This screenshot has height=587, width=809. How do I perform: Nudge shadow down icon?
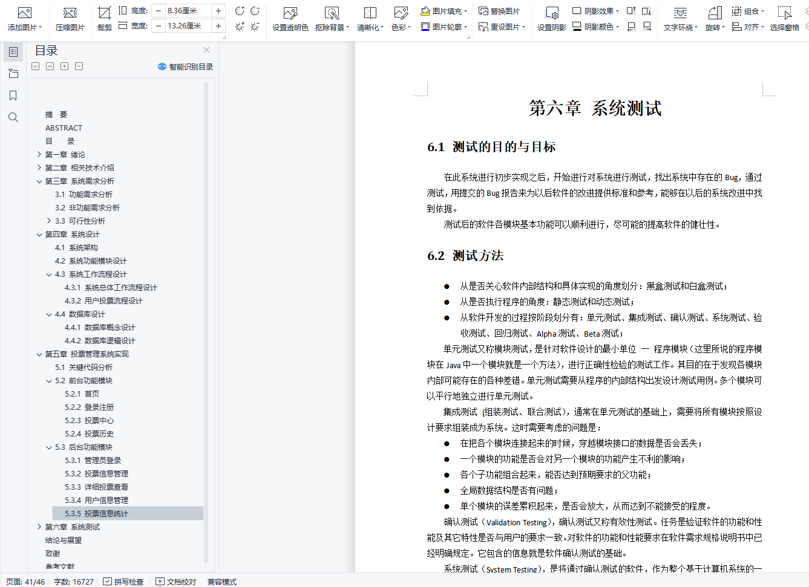point(647,11)
